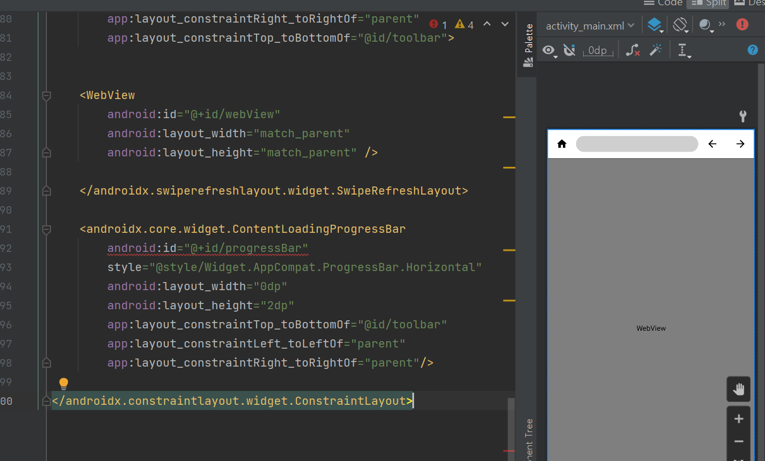Click the grey URL bar in the preview
This screenshot has height=461, width=765.
[x=637, y=144]
